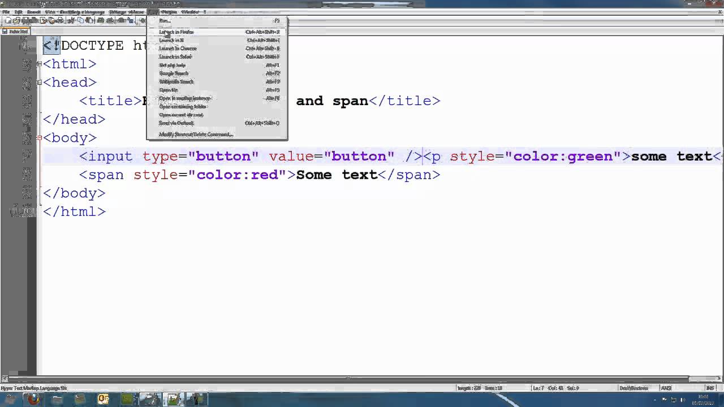Click the Cut scissors toolbar icon
The height and width of the screenshot is (407, 724).
(72, 21)
